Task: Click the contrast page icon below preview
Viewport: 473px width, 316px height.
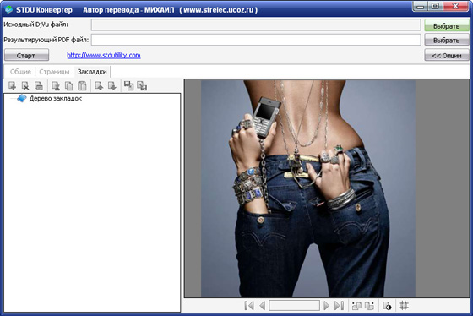Action: pos(387,305)
